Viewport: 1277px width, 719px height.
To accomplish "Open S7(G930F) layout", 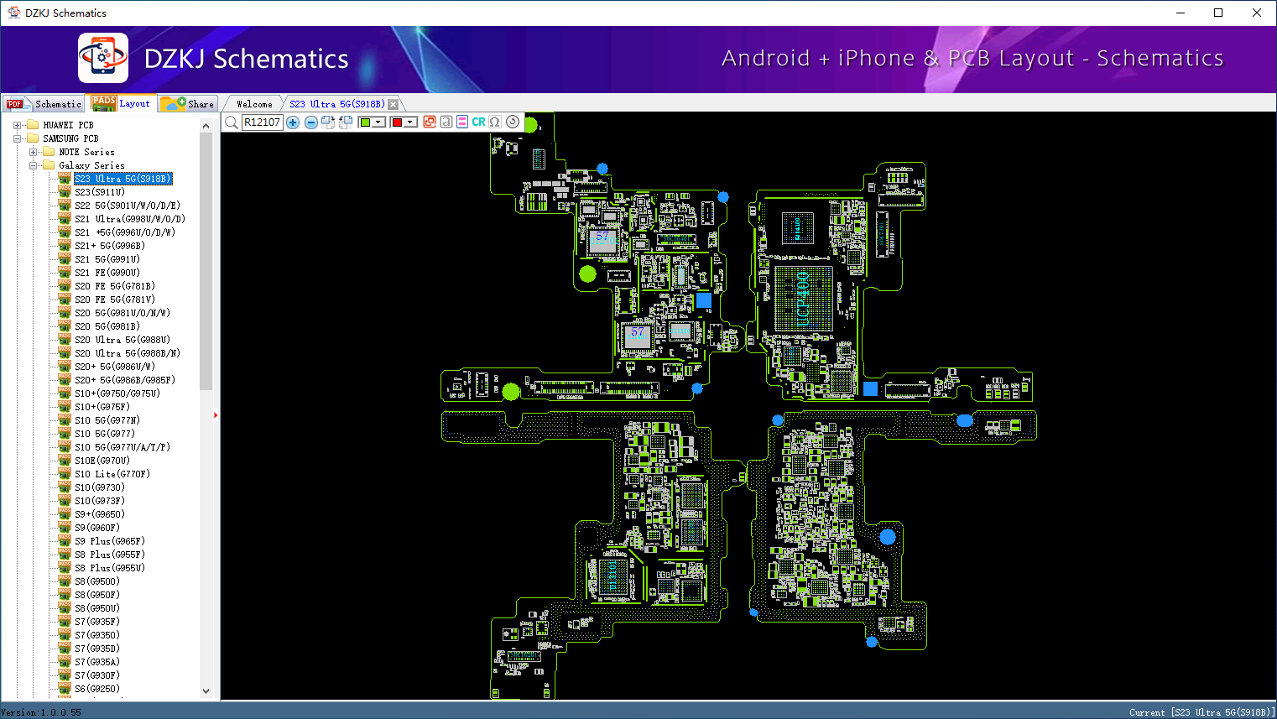I will tap(97, 675).
